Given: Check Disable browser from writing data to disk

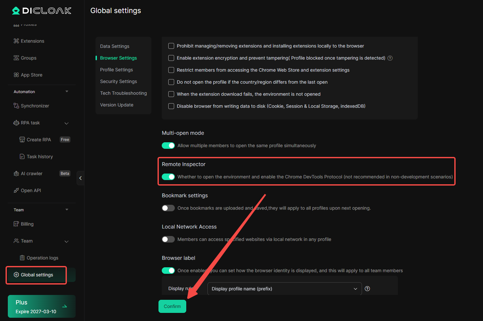Looking at the screenshot, I should pos(171,106).
